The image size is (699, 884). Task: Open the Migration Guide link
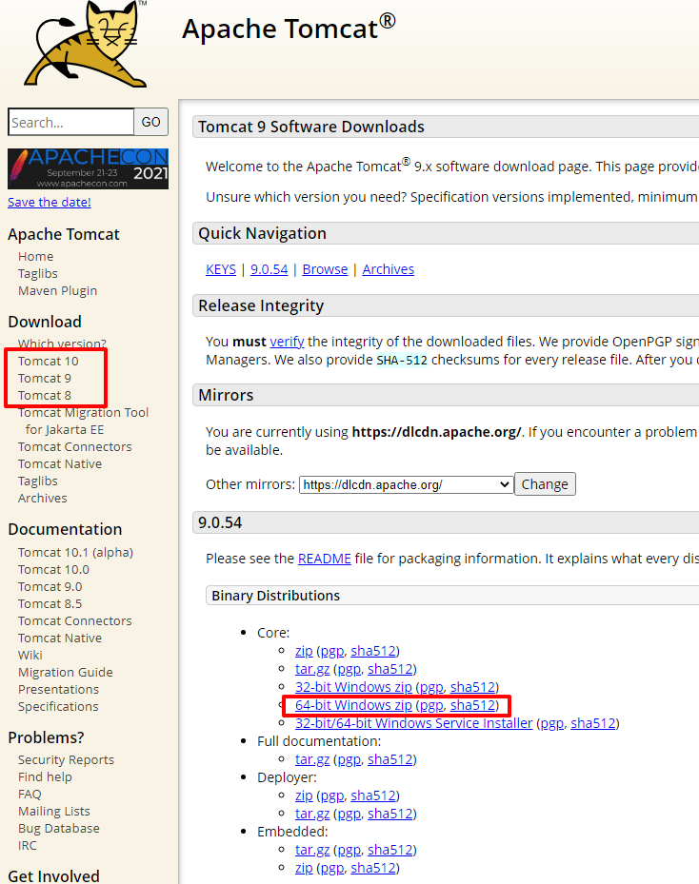[66, 673]
